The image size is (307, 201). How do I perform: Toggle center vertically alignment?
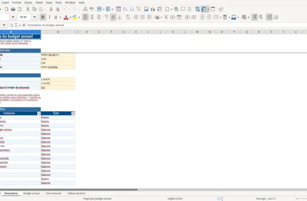point(113,17)
